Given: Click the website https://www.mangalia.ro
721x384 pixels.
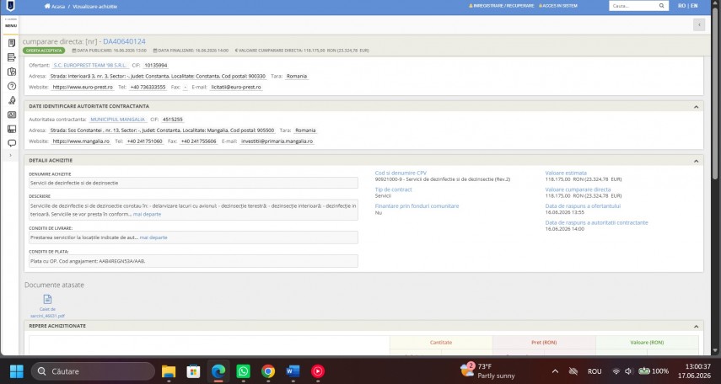Looking at the screenshot, I should pos(81,141).
